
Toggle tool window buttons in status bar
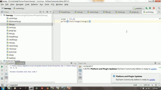coord(2,85)
